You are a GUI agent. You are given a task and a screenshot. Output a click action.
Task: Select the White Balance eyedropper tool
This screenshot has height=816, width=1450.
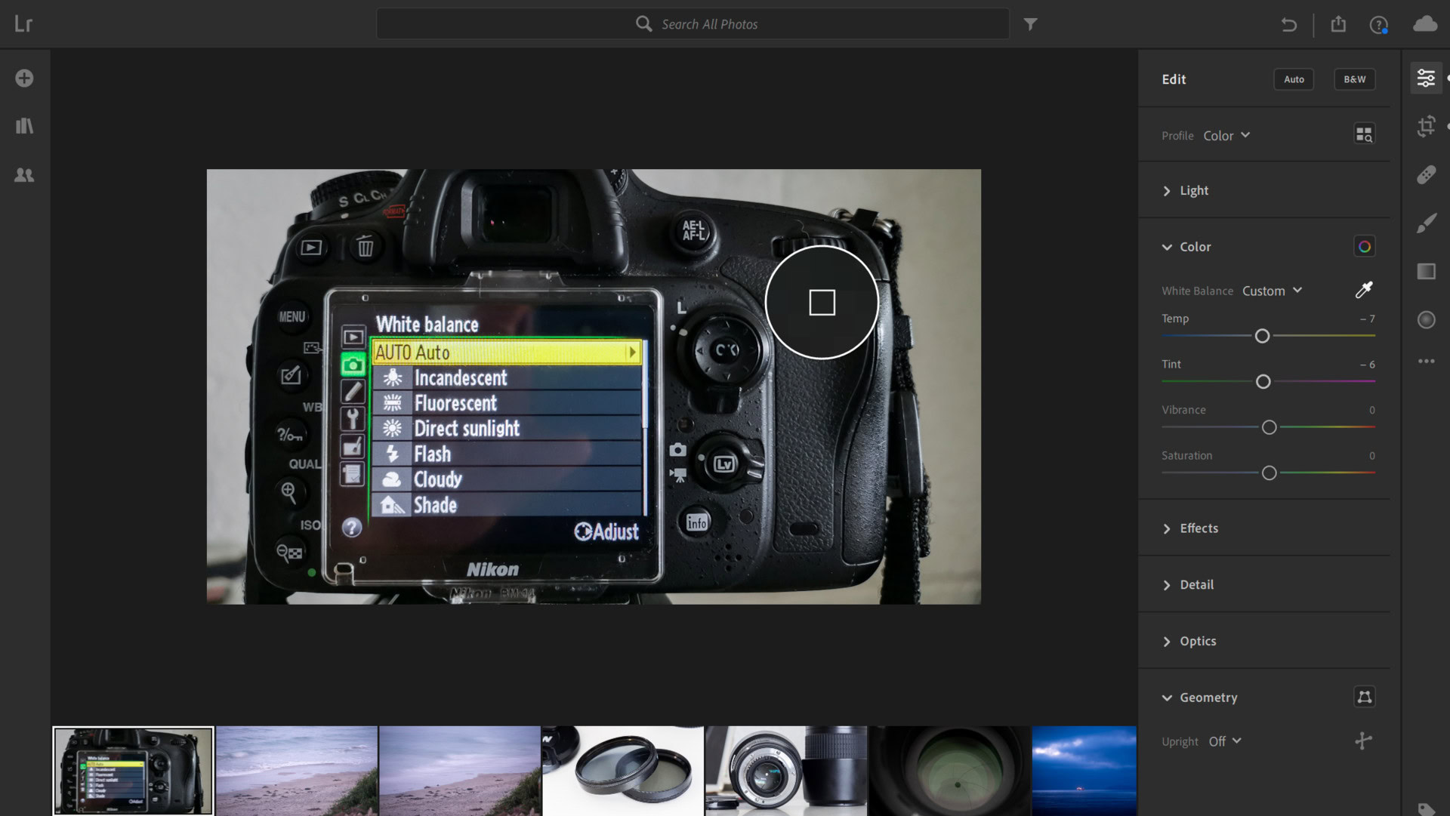(1365, 290)
